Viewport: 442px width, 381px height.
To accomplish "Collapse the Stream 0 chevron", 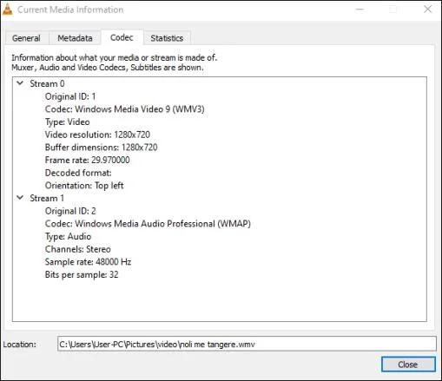I will pyautogui.click(x=20, y=83).
